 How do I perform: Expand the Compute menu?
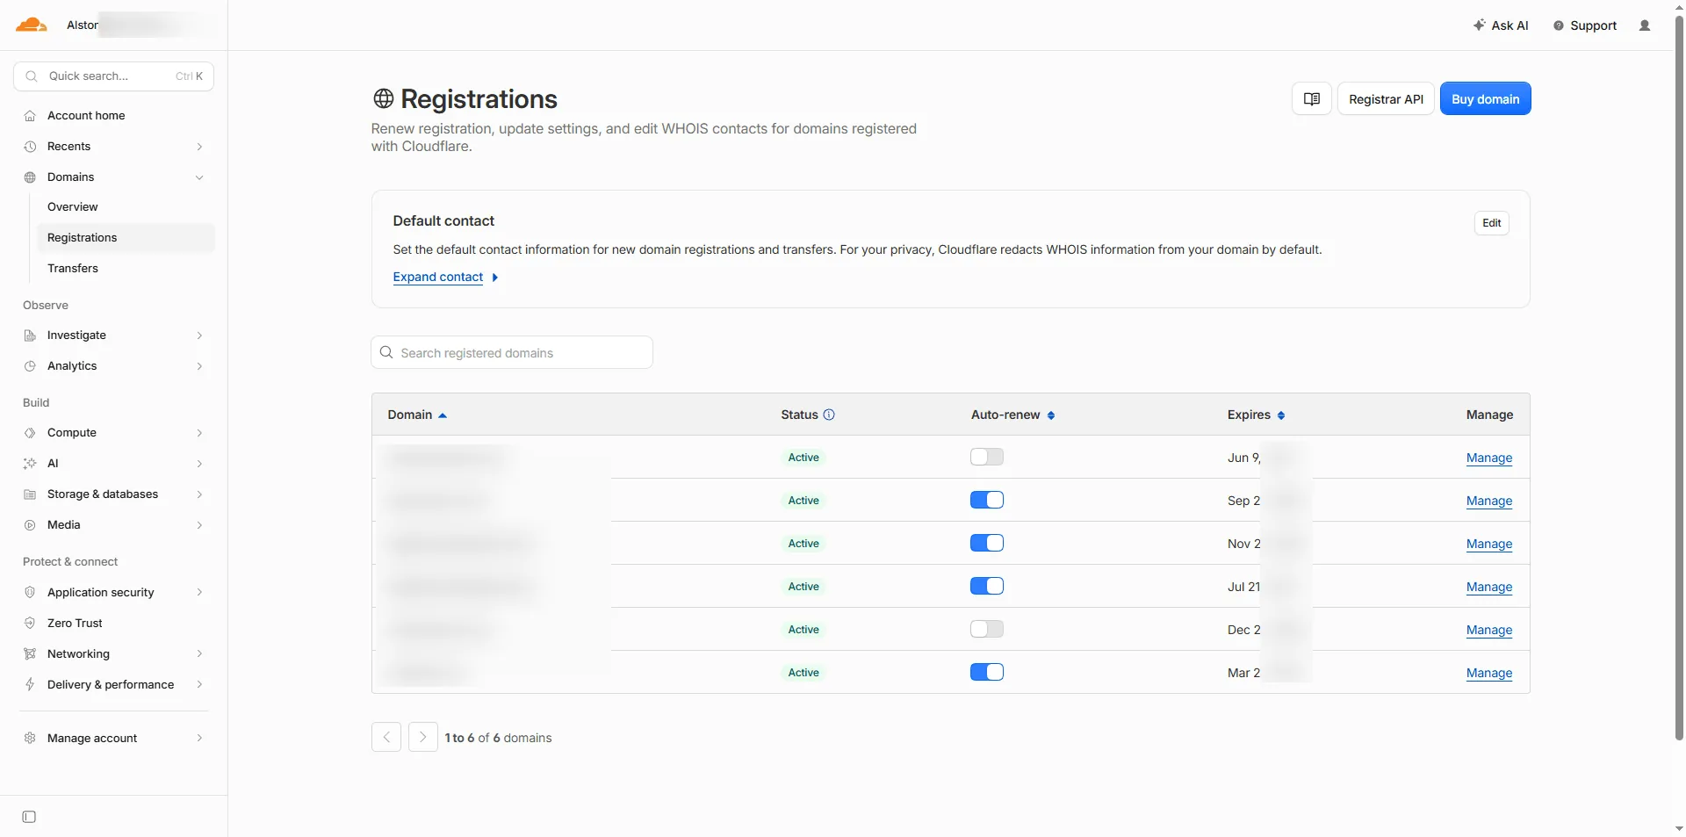pos(115,433)
